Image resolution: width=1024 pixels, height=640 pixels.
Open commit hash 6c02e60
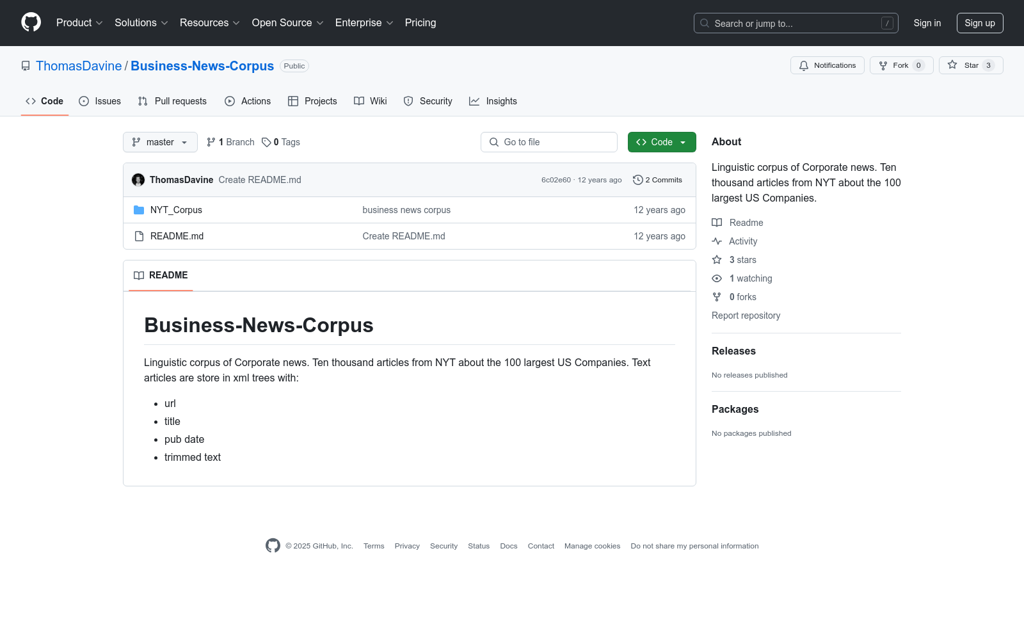(x=556, y=180)
